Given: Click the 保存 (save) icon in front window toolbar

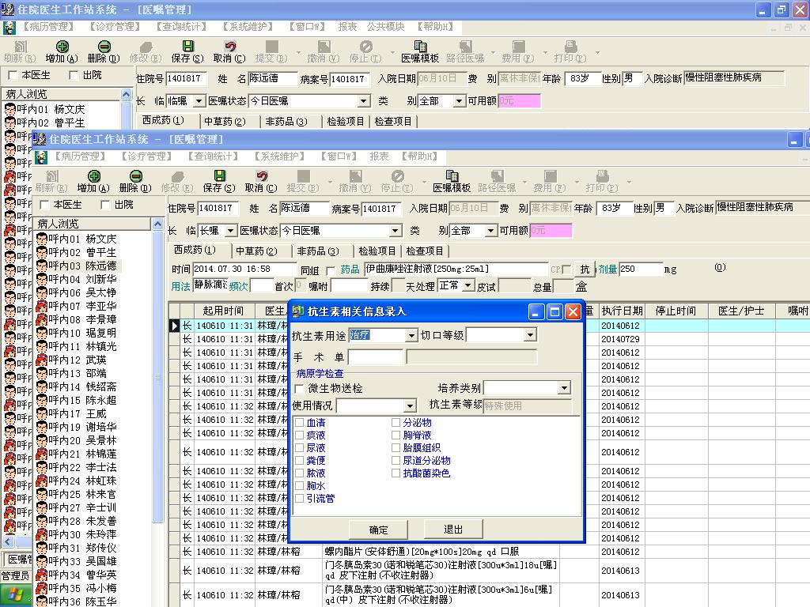Looking at the screenshot, I should [x=219, y=176].
